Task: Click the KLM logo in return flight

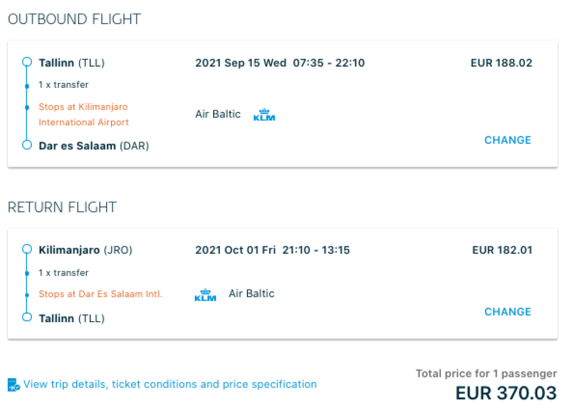Action: [205, 295]
